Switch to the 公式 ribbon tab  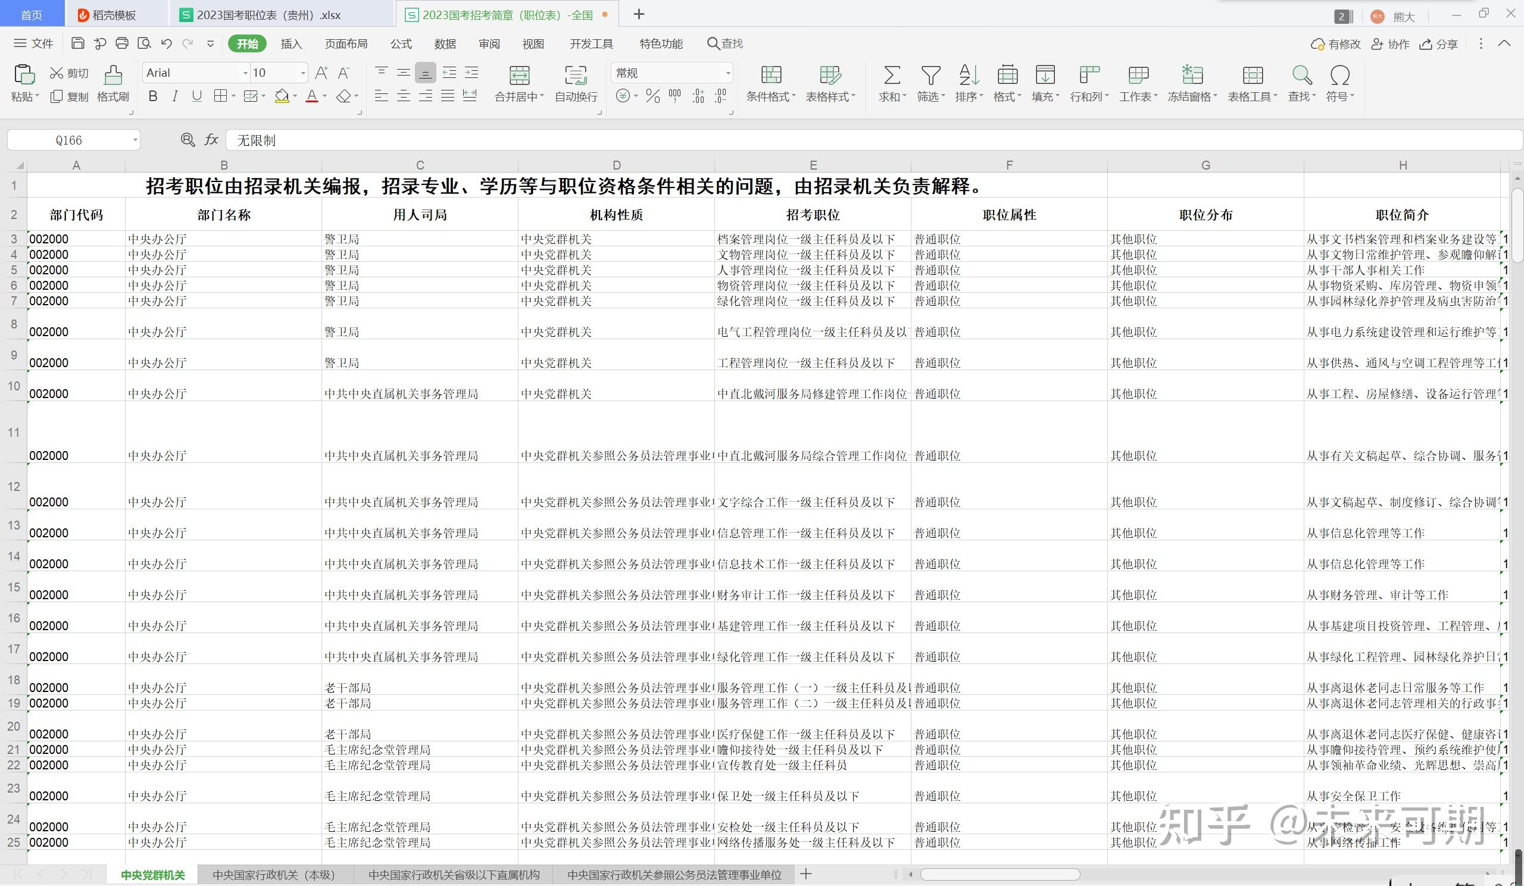(401, 43)
